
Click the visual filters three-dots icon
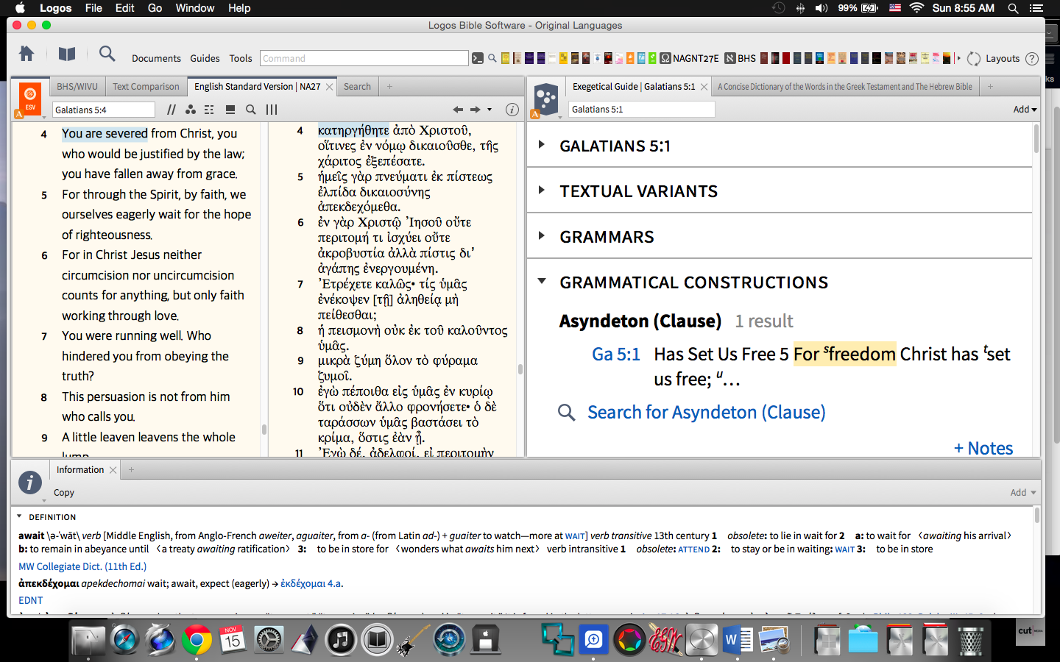pyautogui.click(x=191, y=110)
